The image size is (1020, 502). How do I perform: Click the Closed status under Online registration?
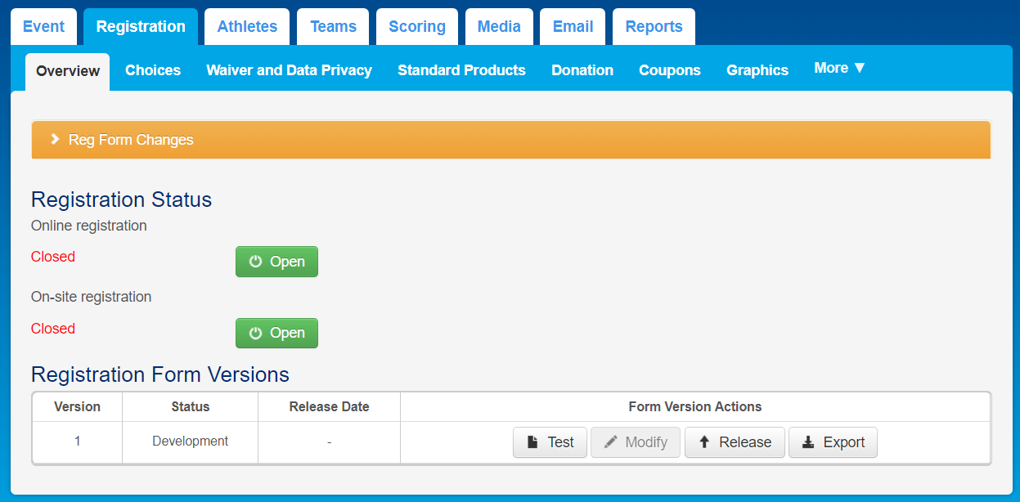coord(53,257)
